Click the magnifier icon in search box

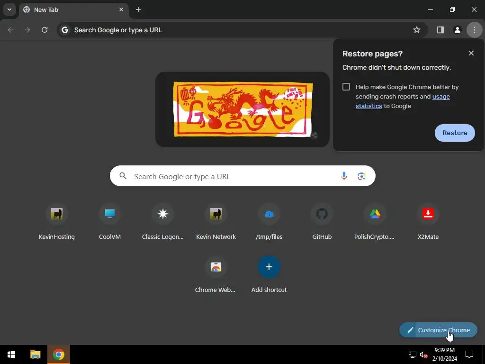coord(123,176)
